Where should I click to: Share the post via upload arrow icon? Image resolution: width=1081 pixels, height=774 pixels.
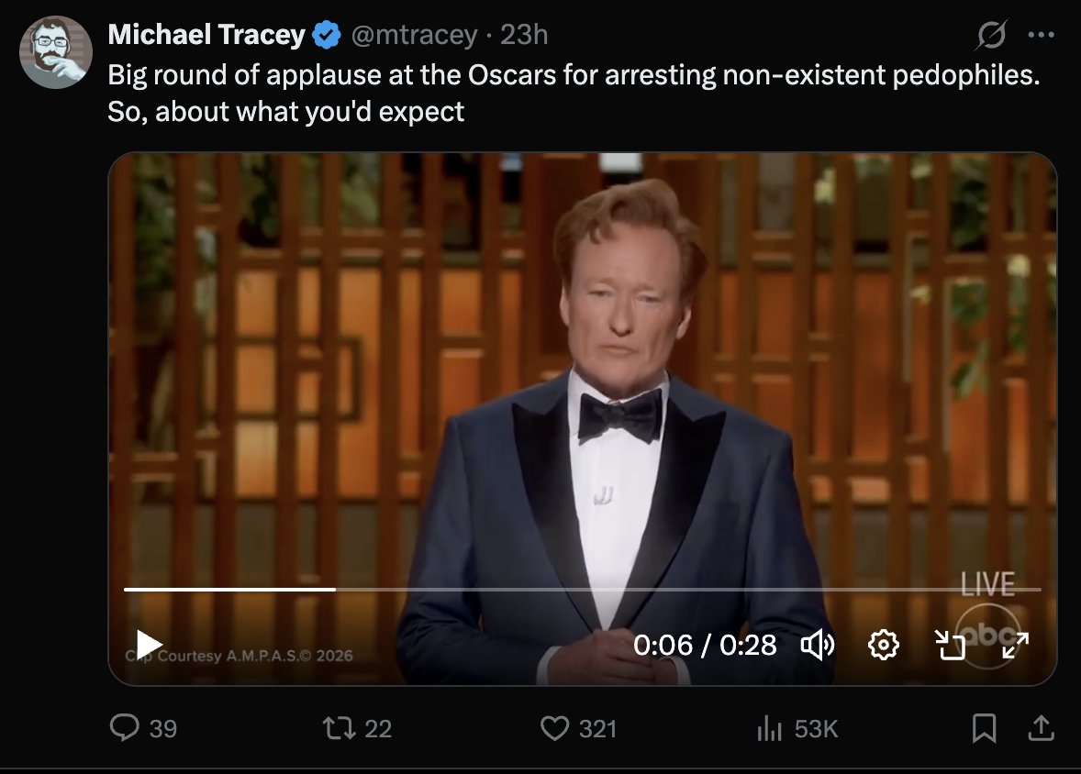(x=1040, y=728)
